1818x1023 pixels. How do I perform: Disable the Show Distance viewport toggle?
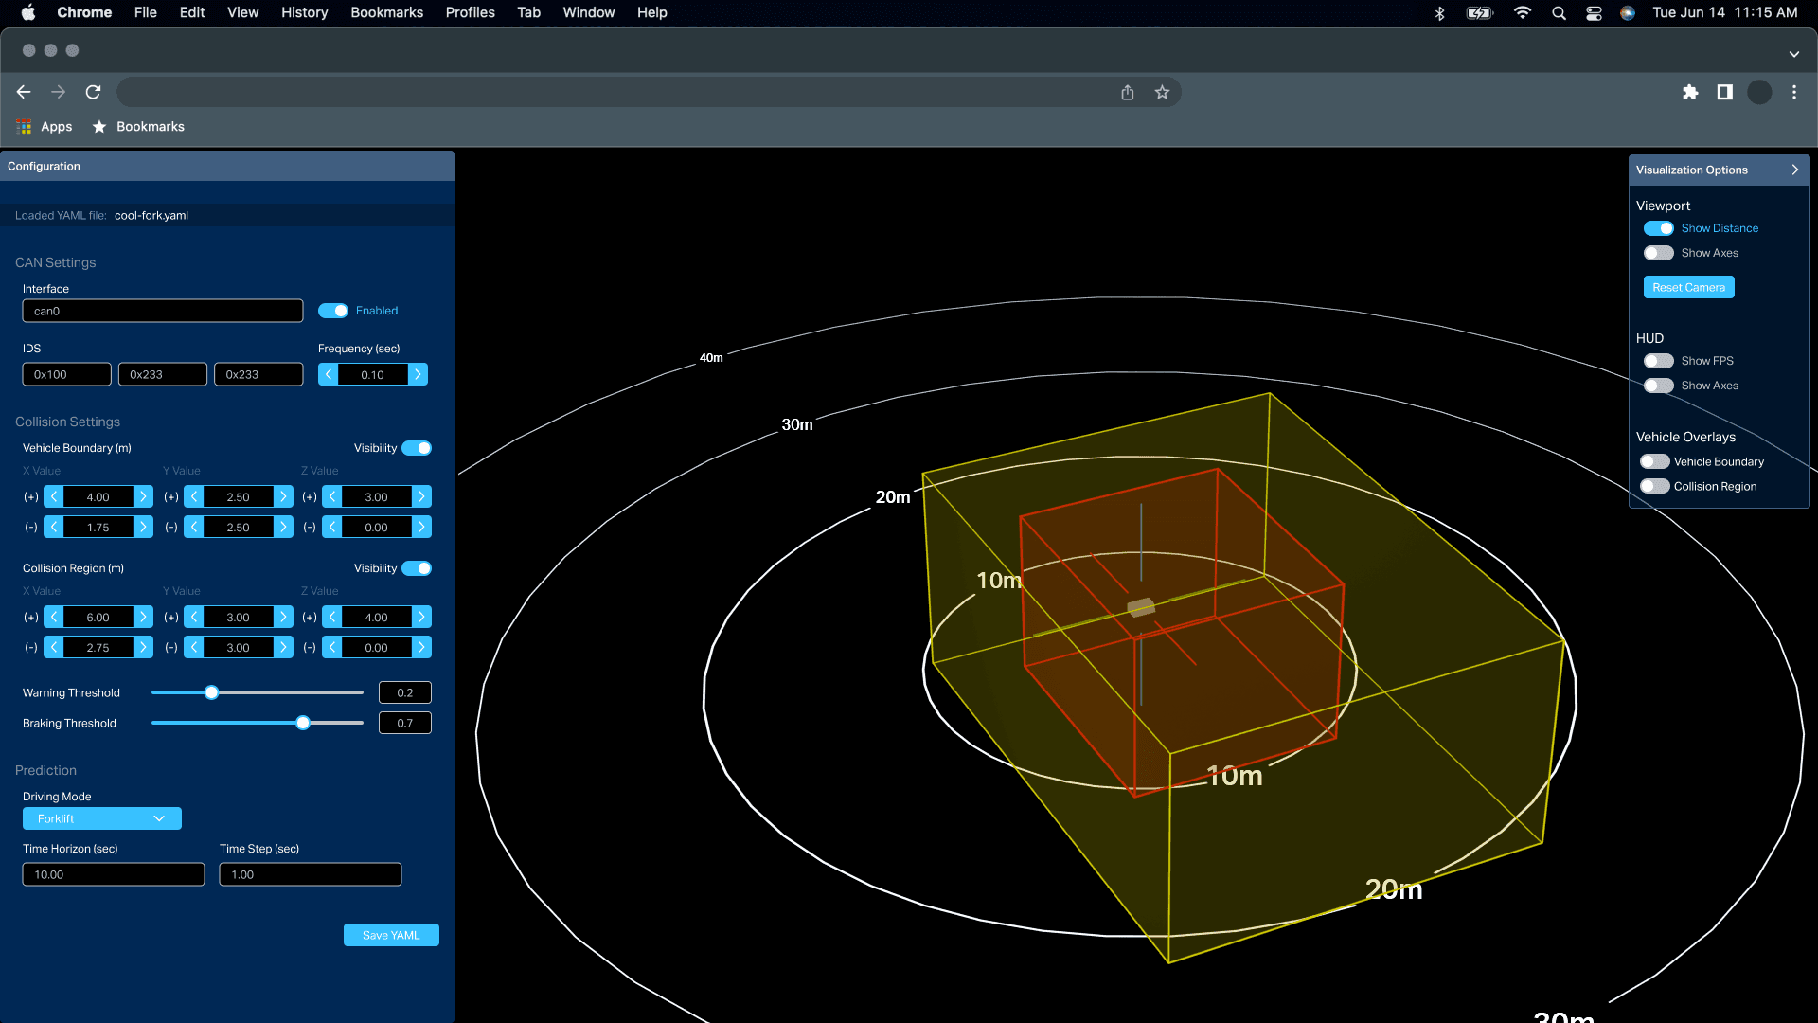pyautogui.click(x=1658, y=228)
